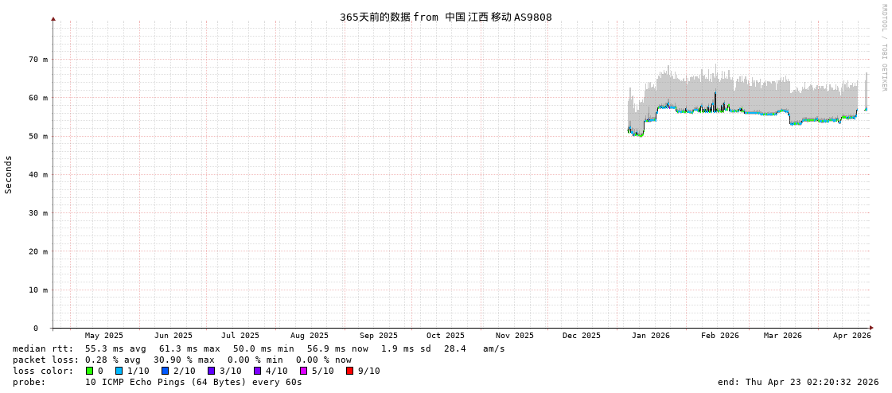Click the Apr 2026 x-axis label

(851, 336)
